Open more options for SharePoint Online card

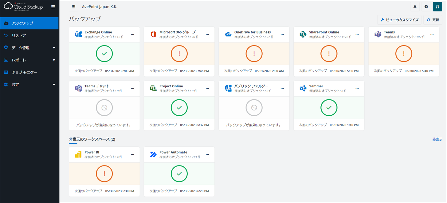point(357,34)
